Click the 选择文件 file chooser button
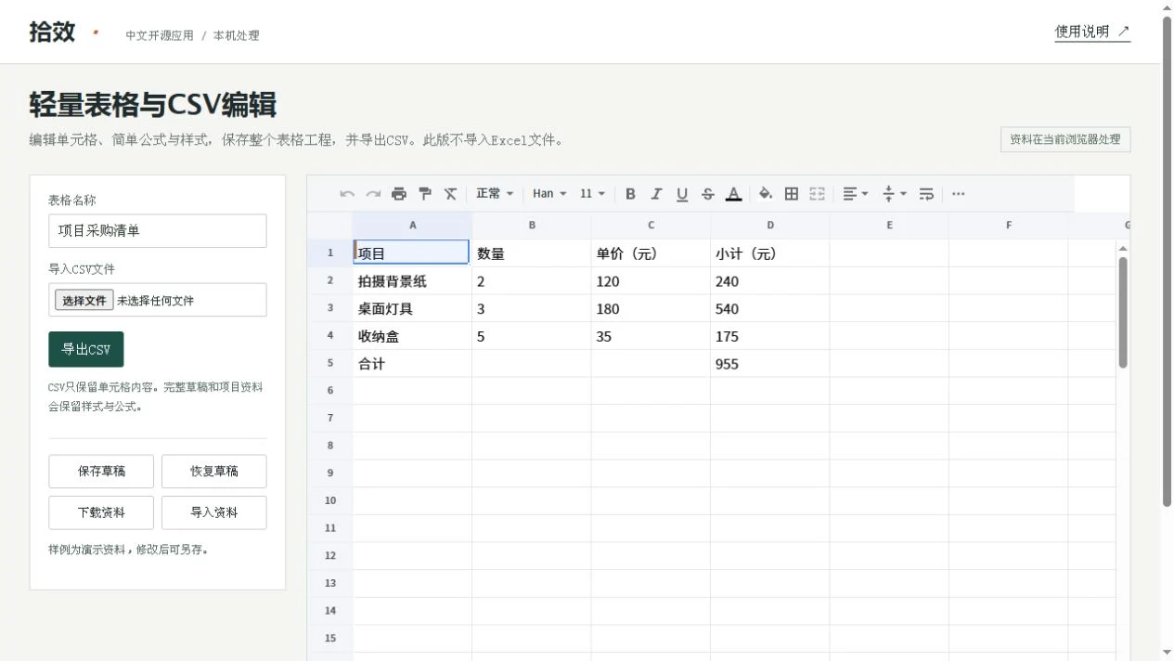1174x661 pixels. coord(84,301)
